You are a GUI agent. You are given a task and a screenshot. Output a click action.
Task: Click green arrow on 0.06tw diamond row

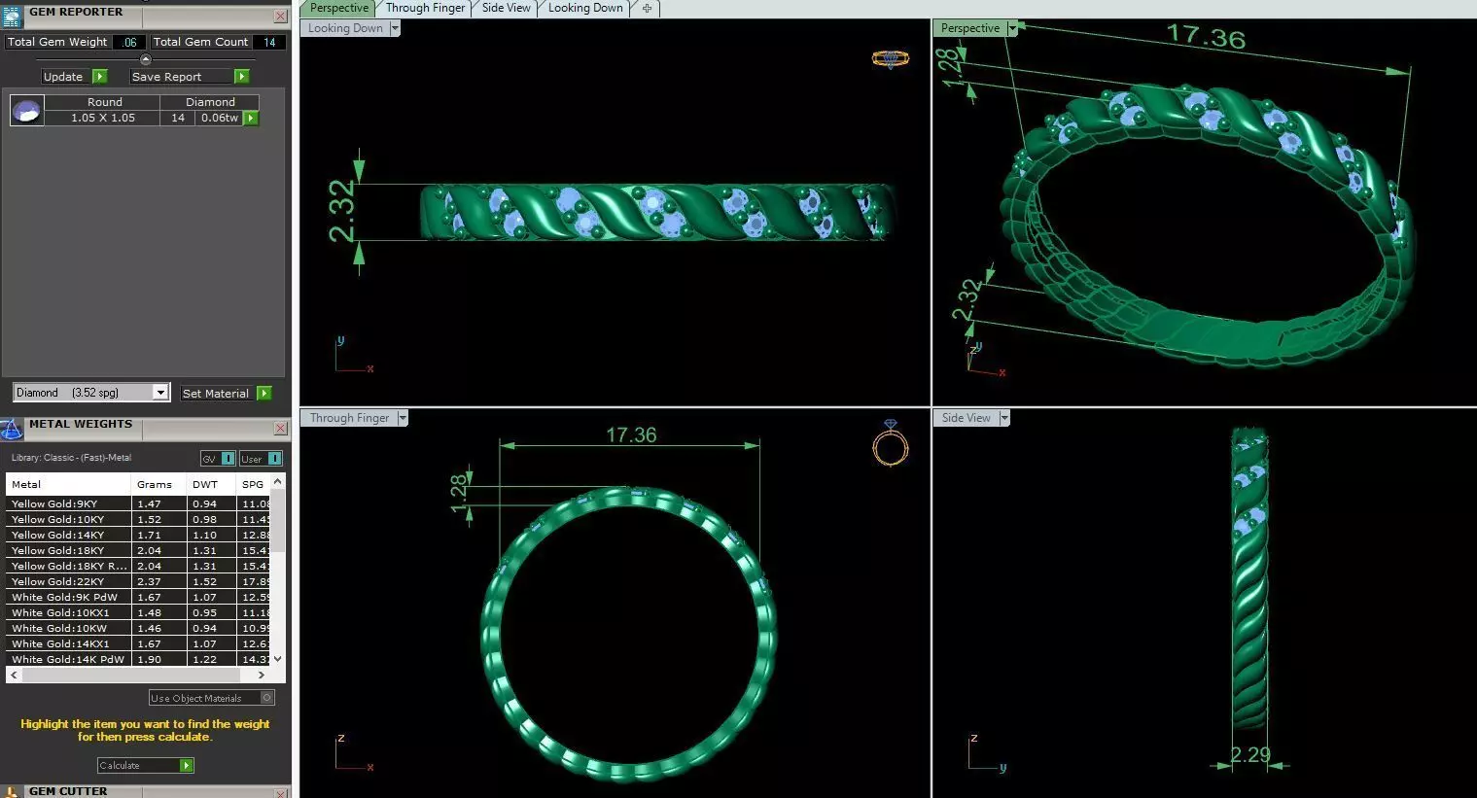tap(251, 118)
